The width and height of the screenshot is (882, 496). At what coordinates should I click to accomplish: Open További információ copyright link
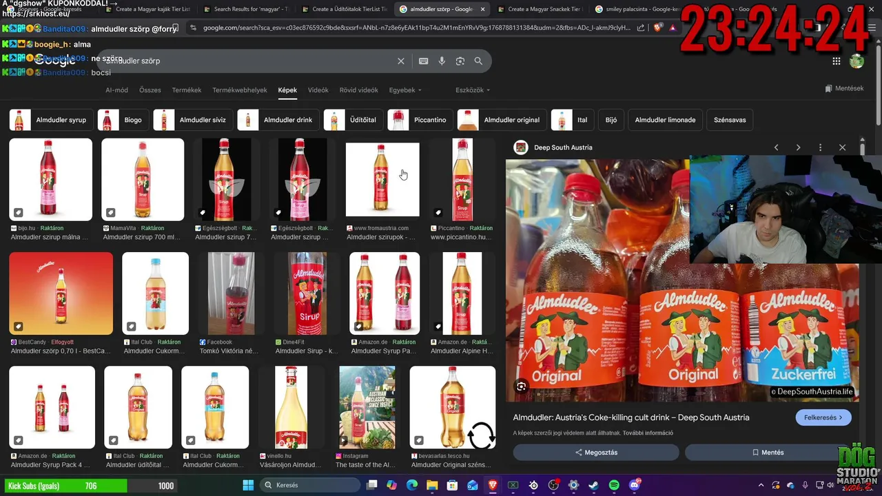click(648, 433)
